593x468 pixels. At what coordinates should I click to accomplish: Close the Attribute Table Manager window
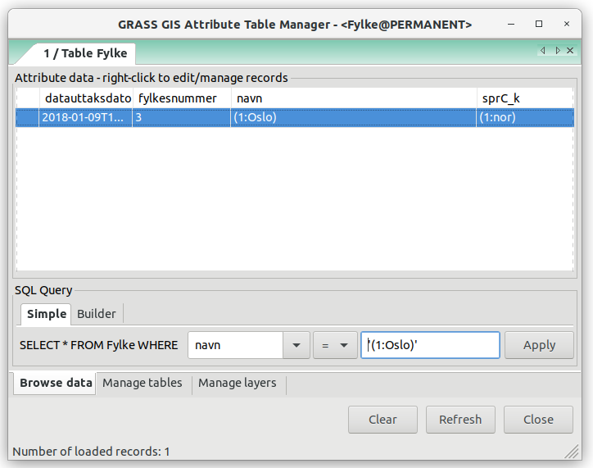pos(567,25)
